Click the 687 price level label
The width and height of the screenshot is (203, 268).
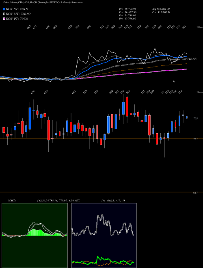click(x=196, y=192)
